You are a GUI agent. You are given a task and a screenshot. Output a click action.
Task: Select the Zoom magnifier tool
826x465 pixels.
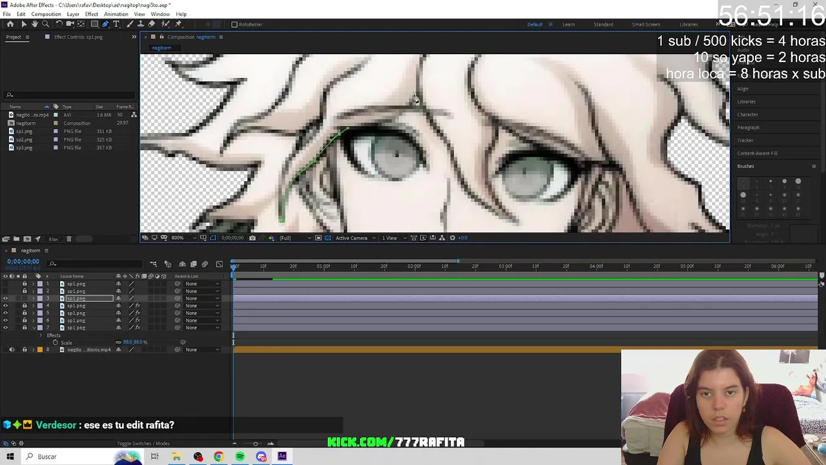[46, 24]
